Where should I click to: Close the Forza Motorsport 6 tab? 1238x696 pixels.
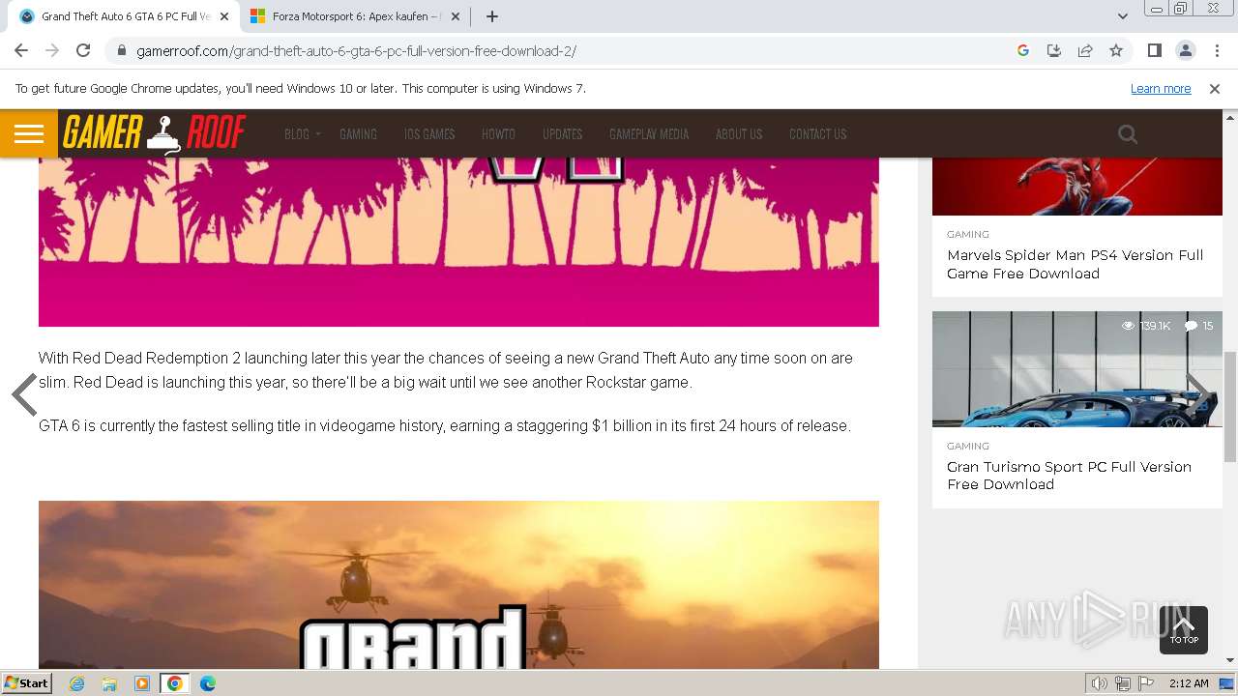click(x=456, y=16)
